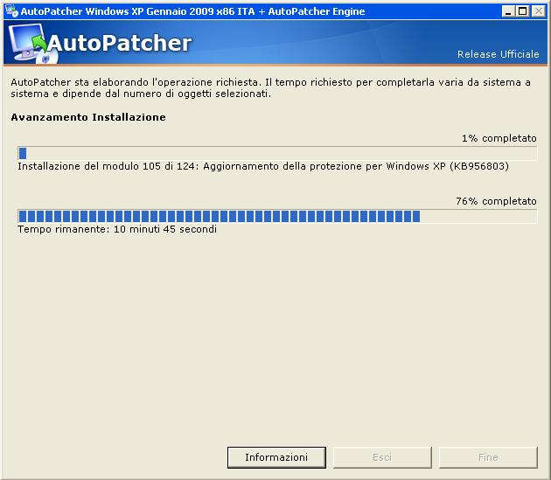Click the disabled Fine button

(x=488, y=457)
